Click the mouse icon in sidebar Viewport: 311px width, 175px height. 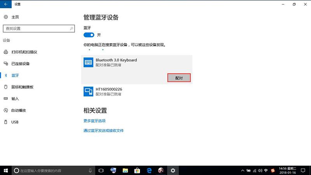click(x=6, y=87)
